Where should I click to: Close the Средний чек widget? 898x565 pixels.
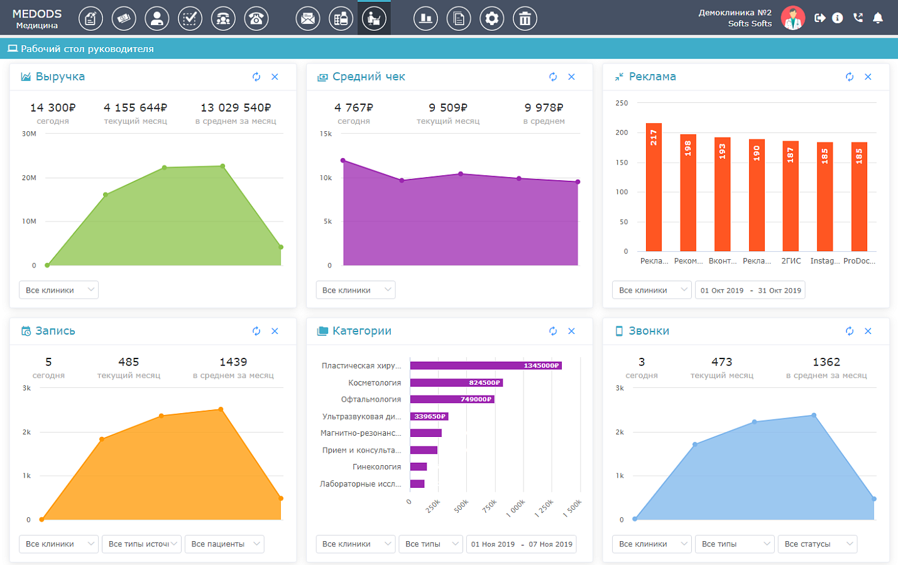click(x=571, y=77)
